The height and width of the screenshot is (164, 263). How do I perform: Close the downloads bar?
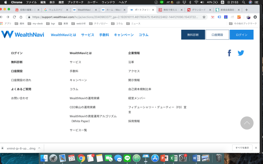point(256,148)
